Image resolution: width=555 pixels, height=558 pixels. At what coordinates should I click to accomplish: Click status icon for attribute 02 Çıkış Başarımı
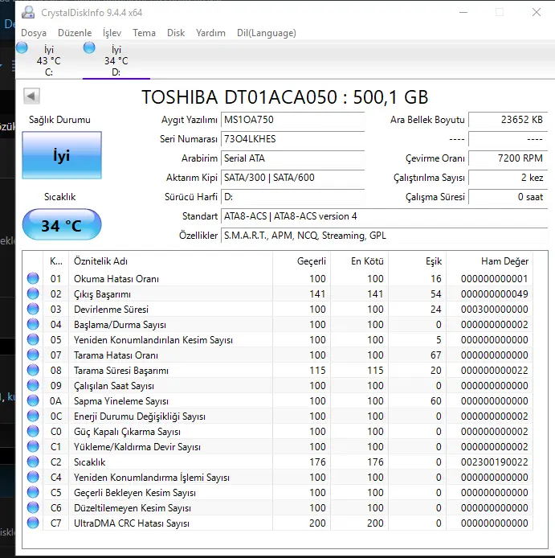33,293
